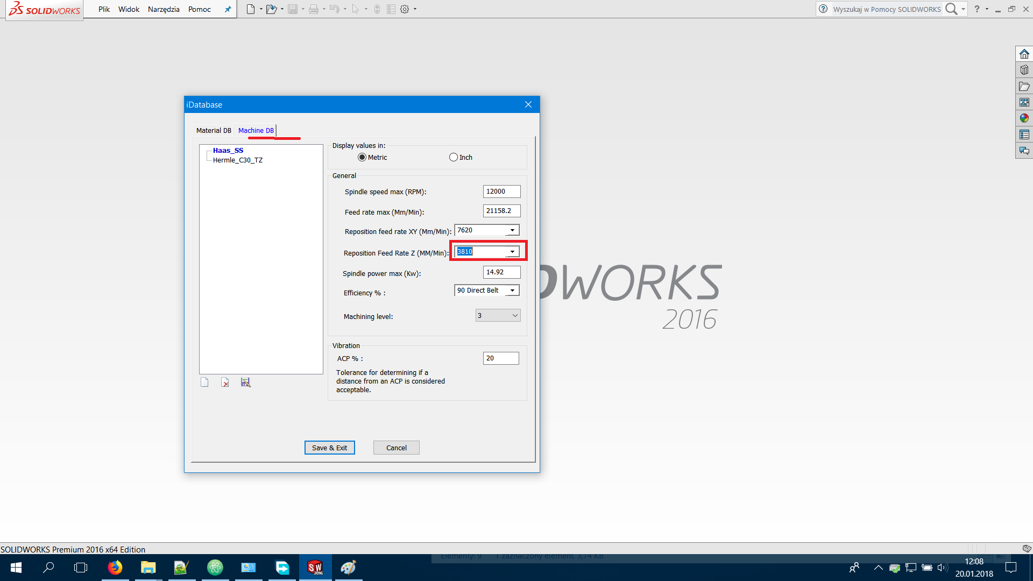1033x581 pixels.
Task: Open SOLIDWORKS Forum tab in task pane
Action: click(x=1024, y=151)
